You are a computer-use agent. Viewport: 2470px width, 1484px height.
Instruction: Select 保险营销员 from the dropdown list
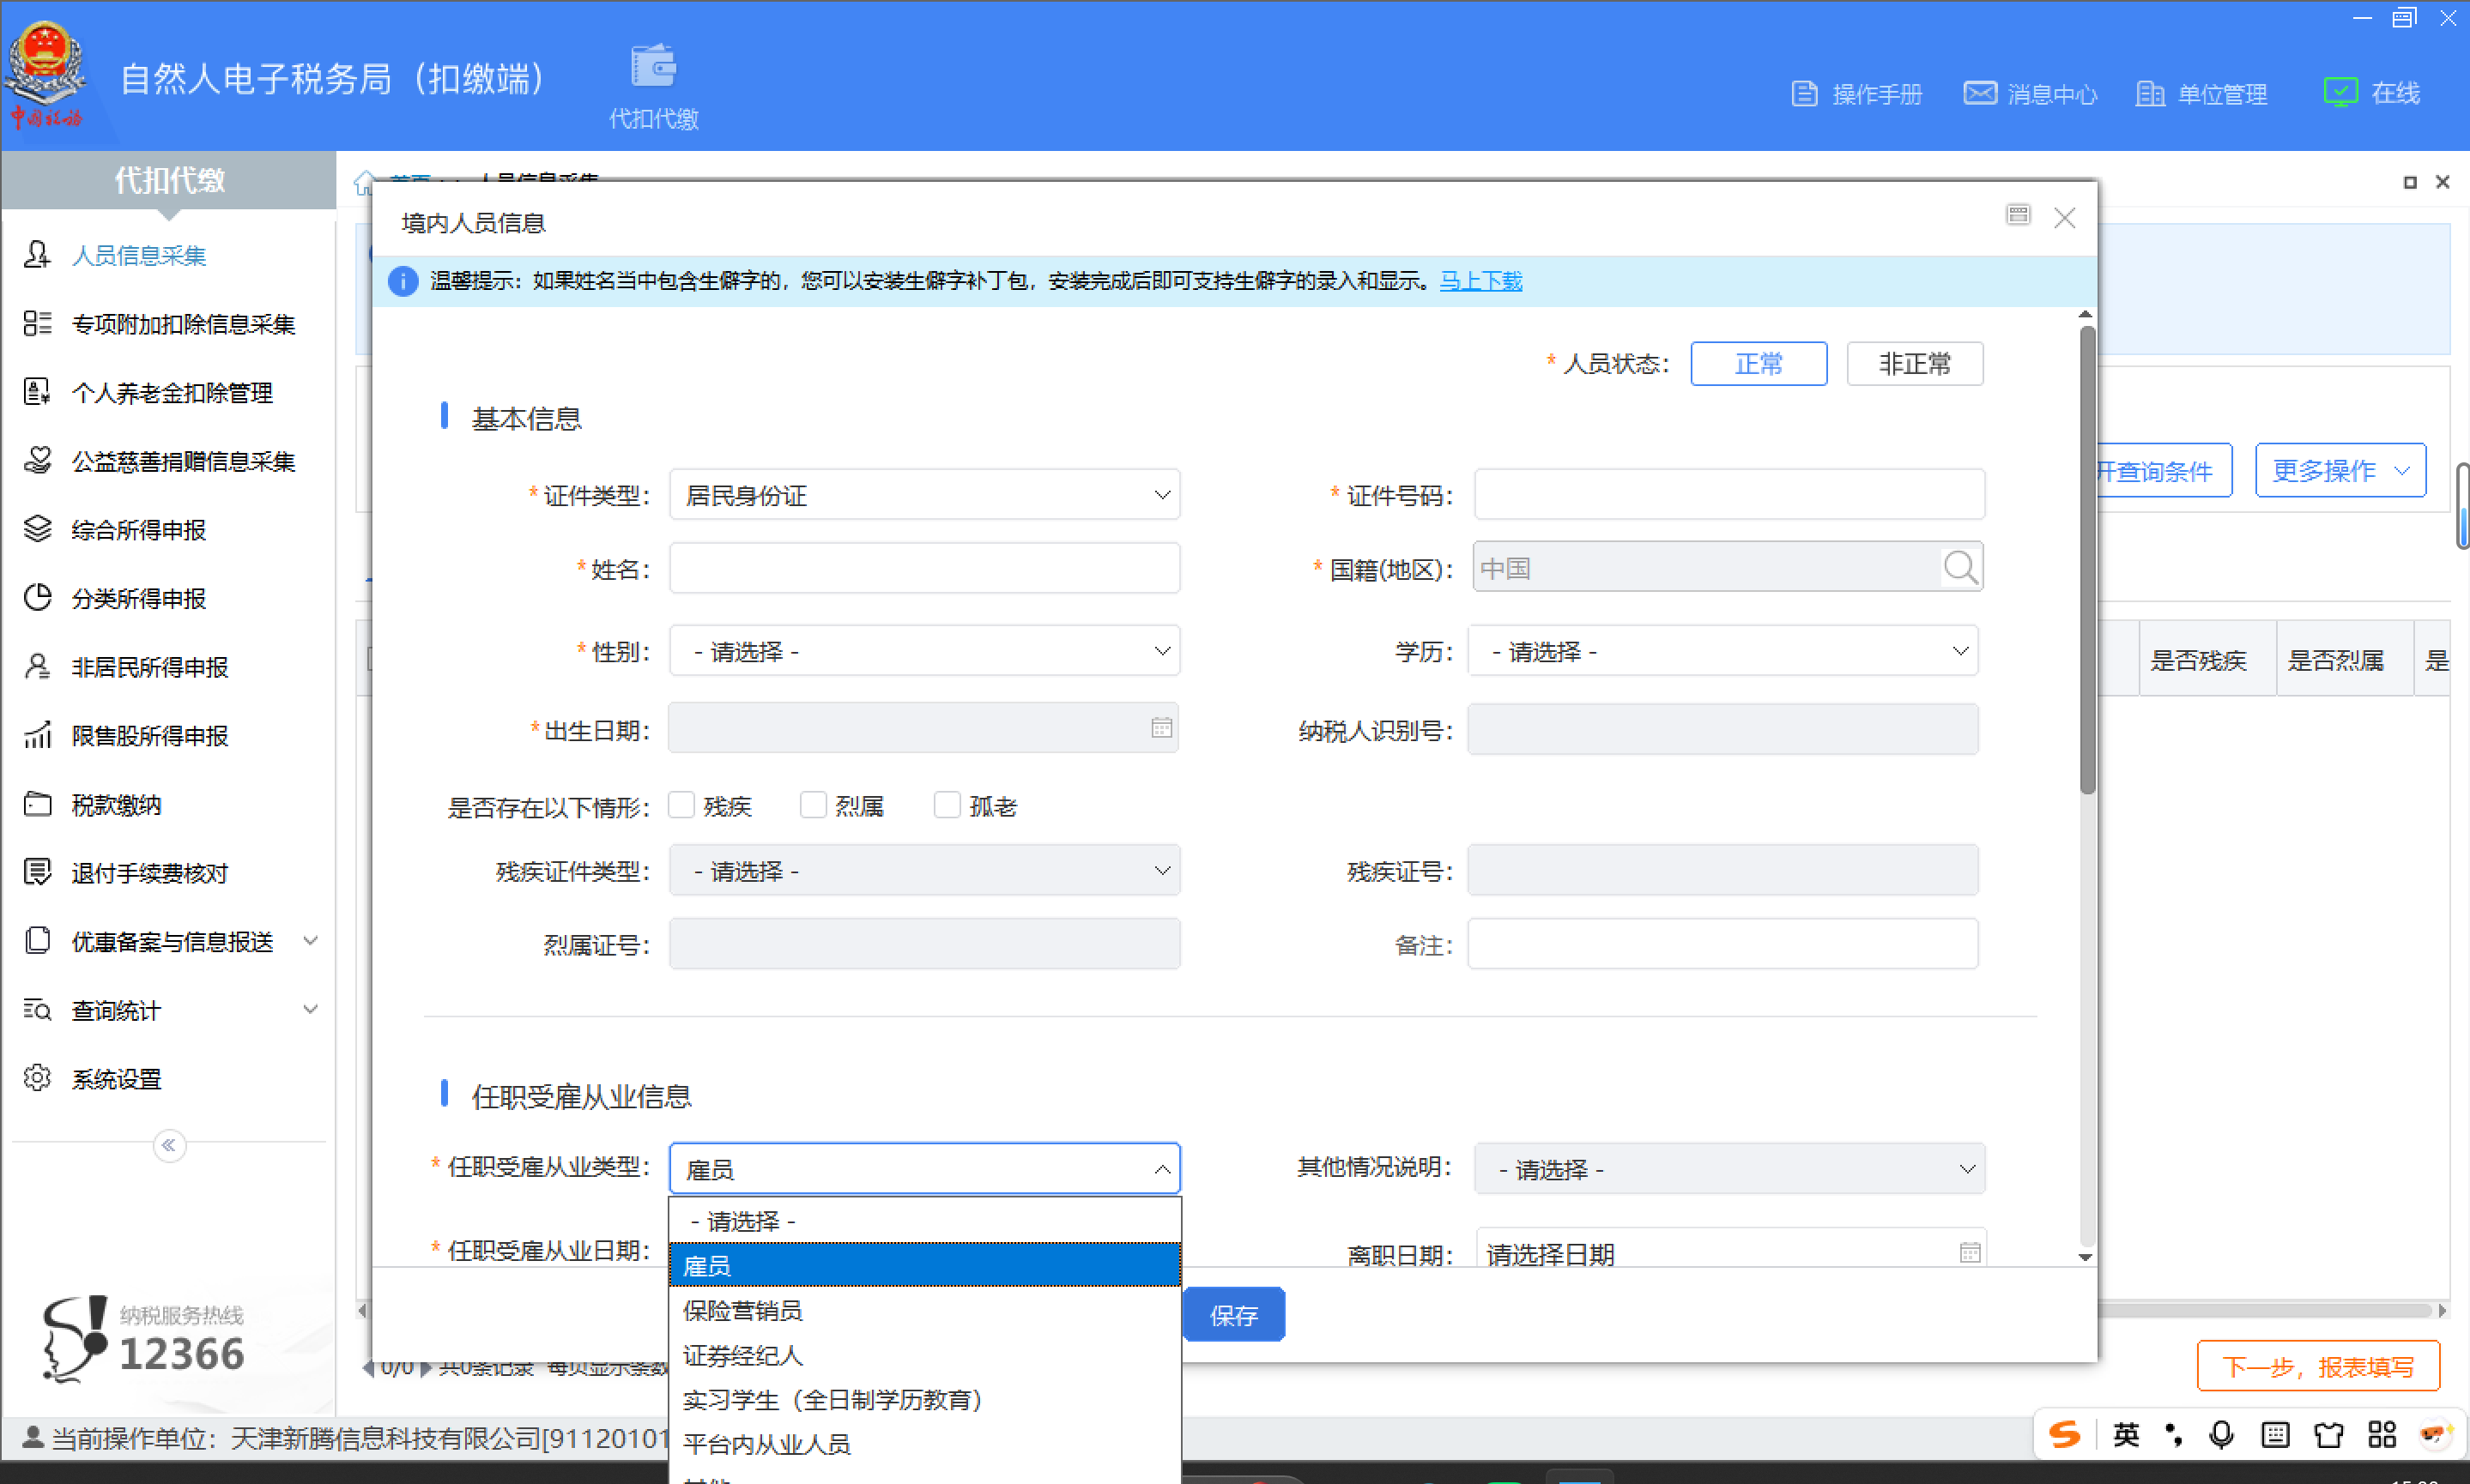924,1310
